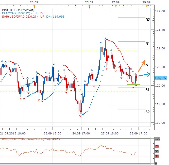Click the orange marker under 27.09
Viewport: 169px width, 165px height.
(116, 6)
